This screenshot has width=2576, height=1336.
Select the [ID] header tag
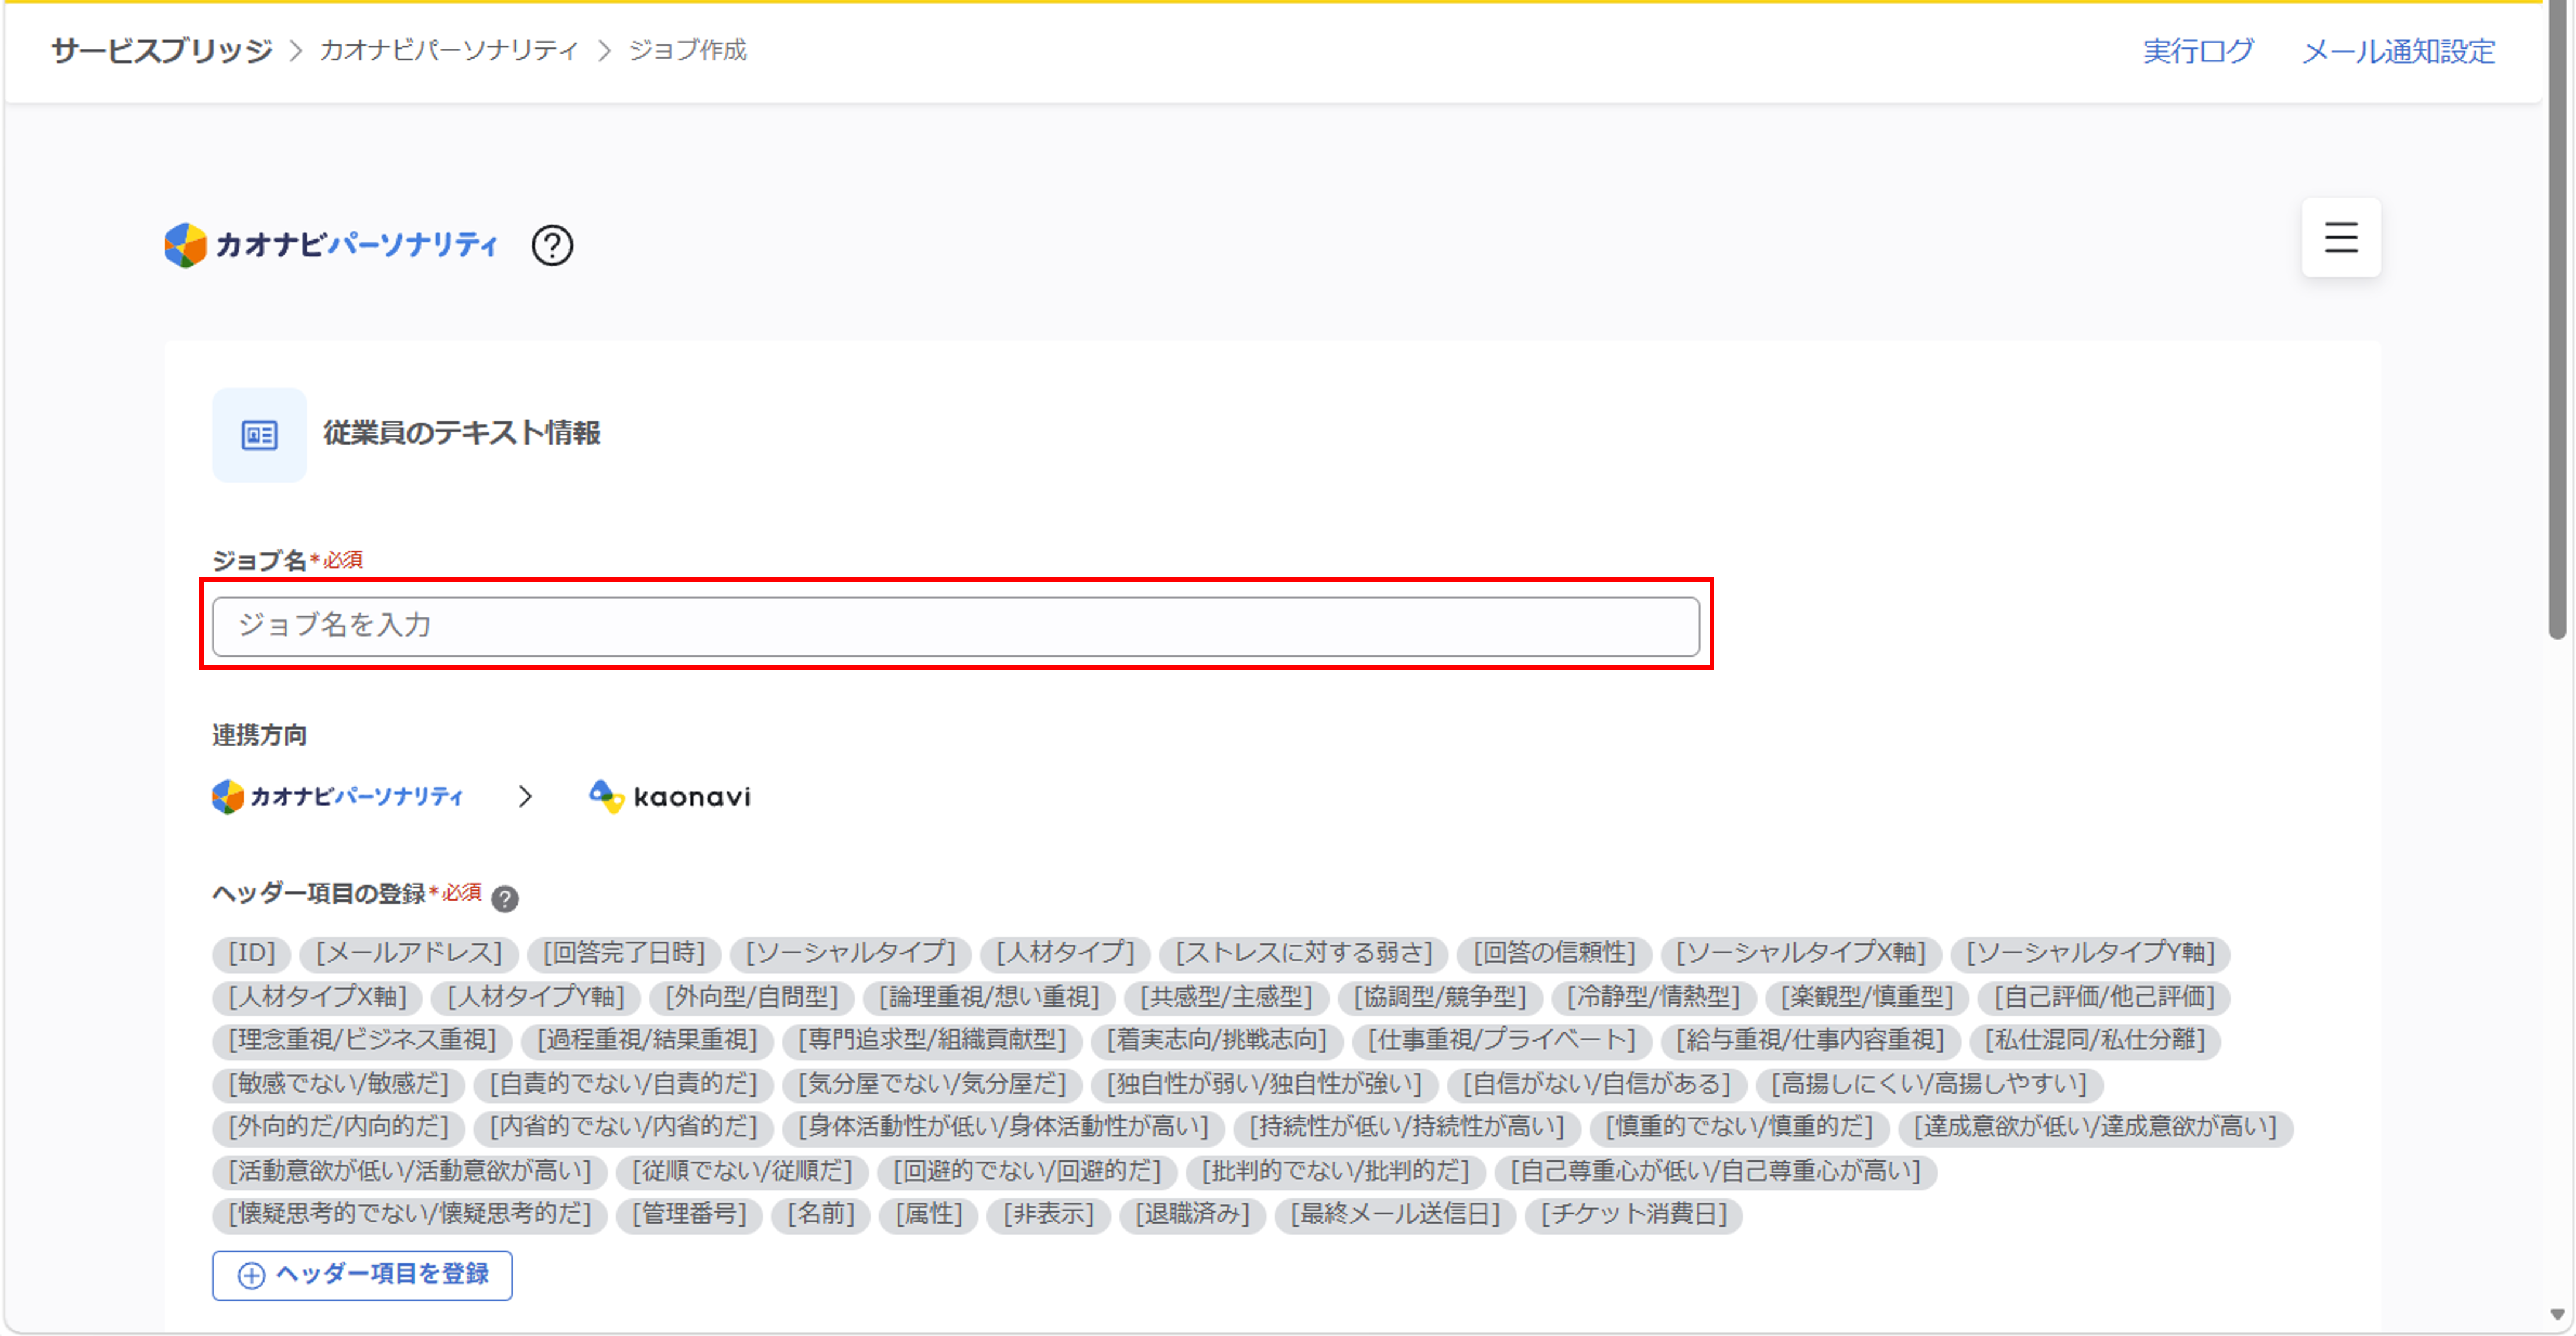(x=251, y=953)
